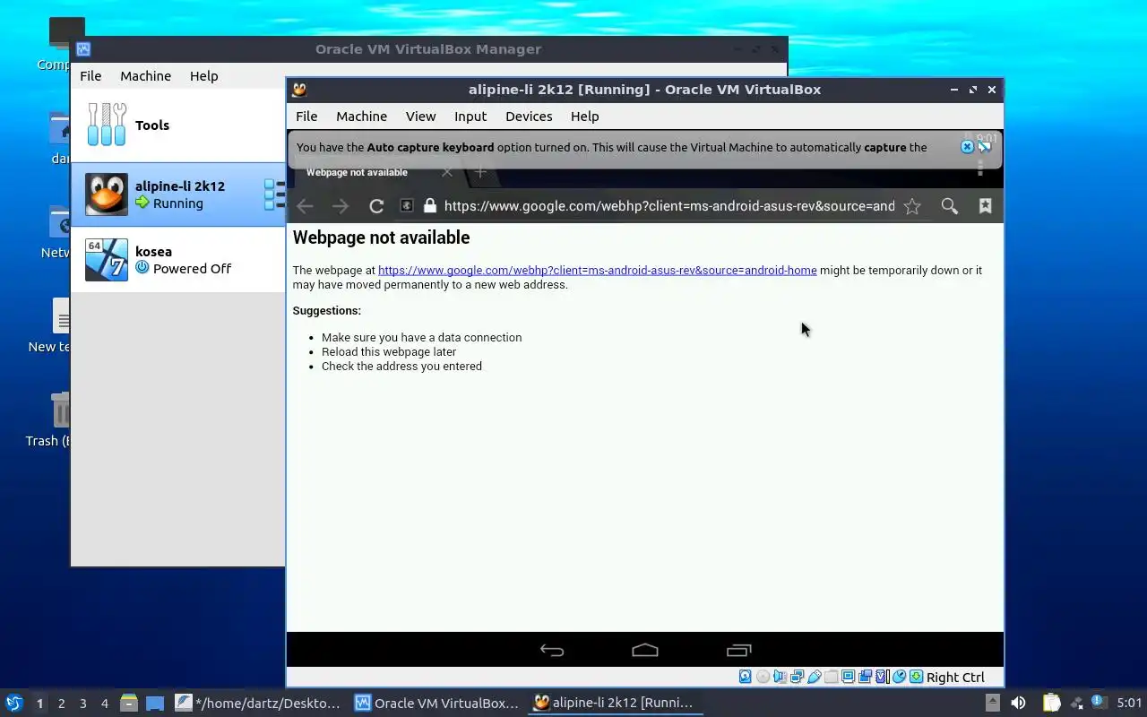1147x717 pixels.
Task: Click the 'Webpage not available' page heading
Action: pos(381,238)
